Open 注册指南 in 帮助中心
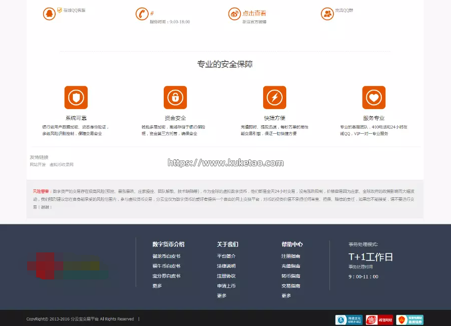 point(290,256)
